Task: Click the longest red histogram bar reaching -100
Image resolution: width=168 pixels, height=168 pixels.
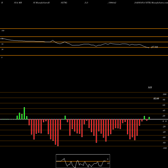Action: (x=58, y=133)
